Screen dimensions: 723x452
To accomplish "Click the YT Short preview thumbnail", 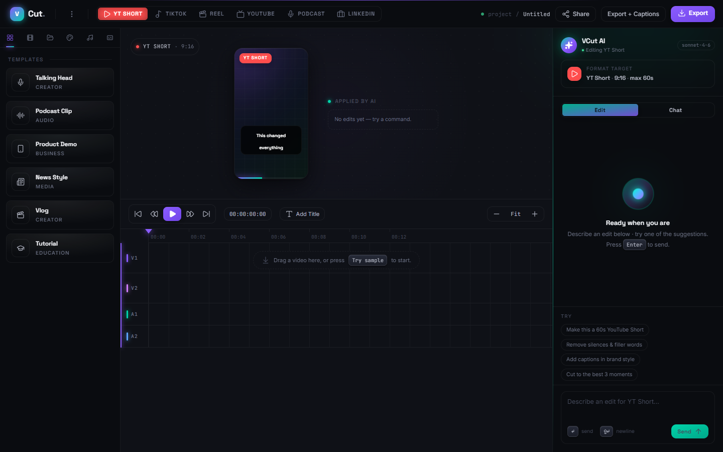I will pos(271,114).
